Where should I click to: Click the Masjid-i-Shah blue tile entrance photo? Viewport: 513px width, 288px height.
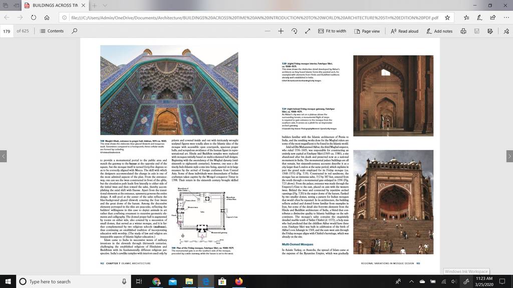169,90
